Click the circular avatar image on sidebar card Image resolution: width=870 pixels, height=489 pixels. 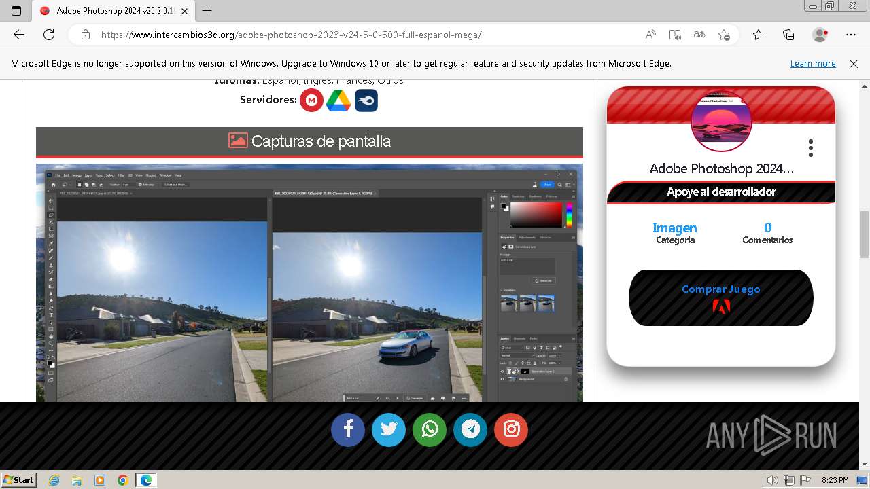(721, 121)
